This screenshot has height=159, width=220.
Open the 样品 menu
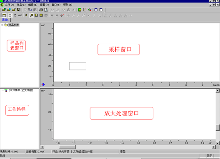(21, 5)
